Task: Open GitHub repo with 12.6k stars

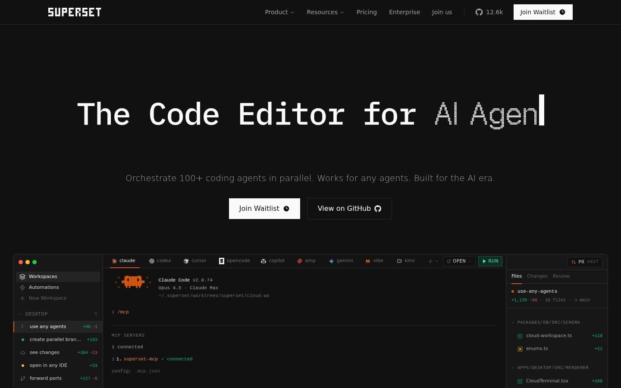Action: click(489, 12)
